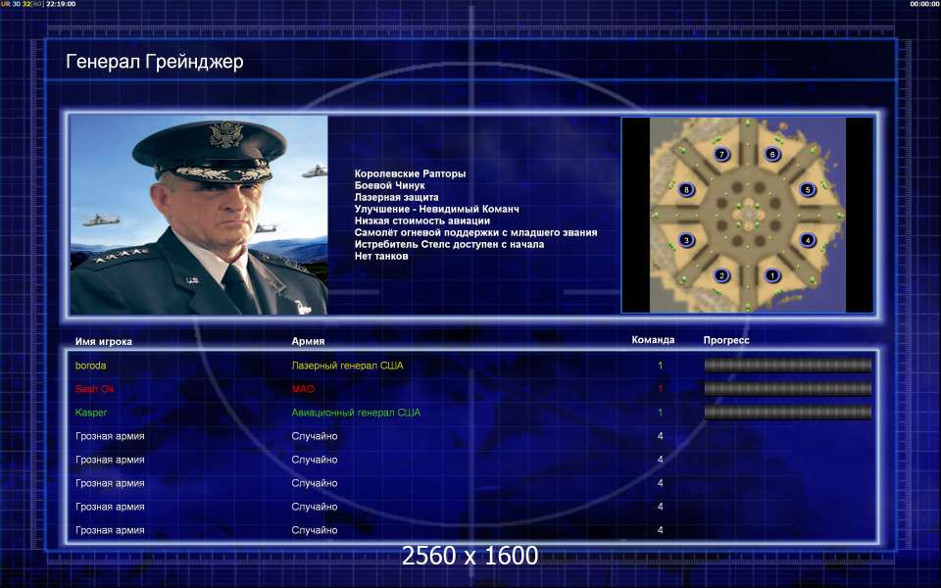Click the title "Генерал Грейнджер"
This screenshot has width=941, height=588.
click(154, 62)
